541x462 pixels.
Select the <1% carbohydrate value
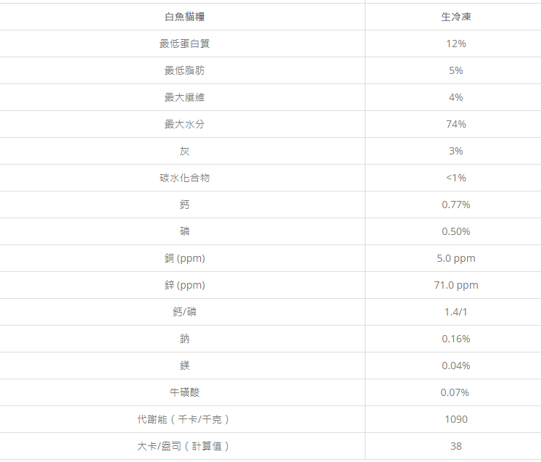point(455,178)
